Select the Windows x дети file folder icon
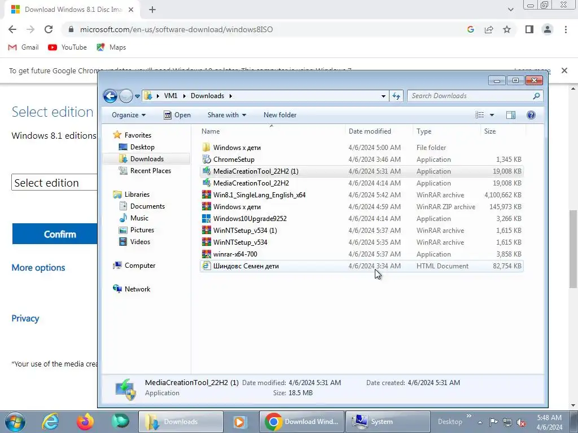Screen dimensions: 578x433 (x=207, y=148)
